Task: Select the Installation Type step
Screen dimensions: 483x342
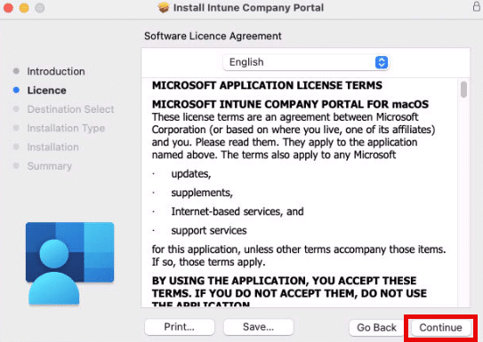Action: click(66, 128)
